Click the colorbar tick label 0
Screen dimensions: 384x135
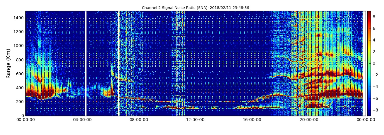click(374, 63)
